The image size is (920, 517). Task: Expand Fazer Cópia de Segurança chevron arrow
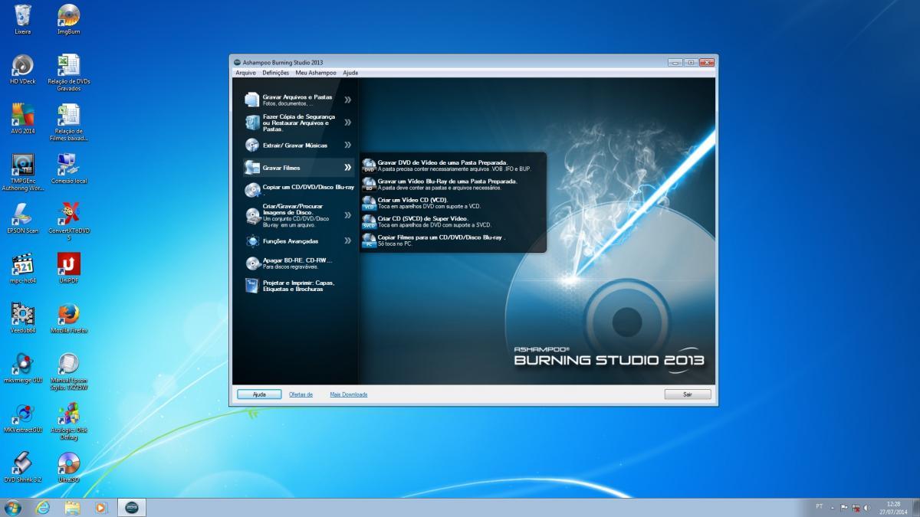coord(347,122)
